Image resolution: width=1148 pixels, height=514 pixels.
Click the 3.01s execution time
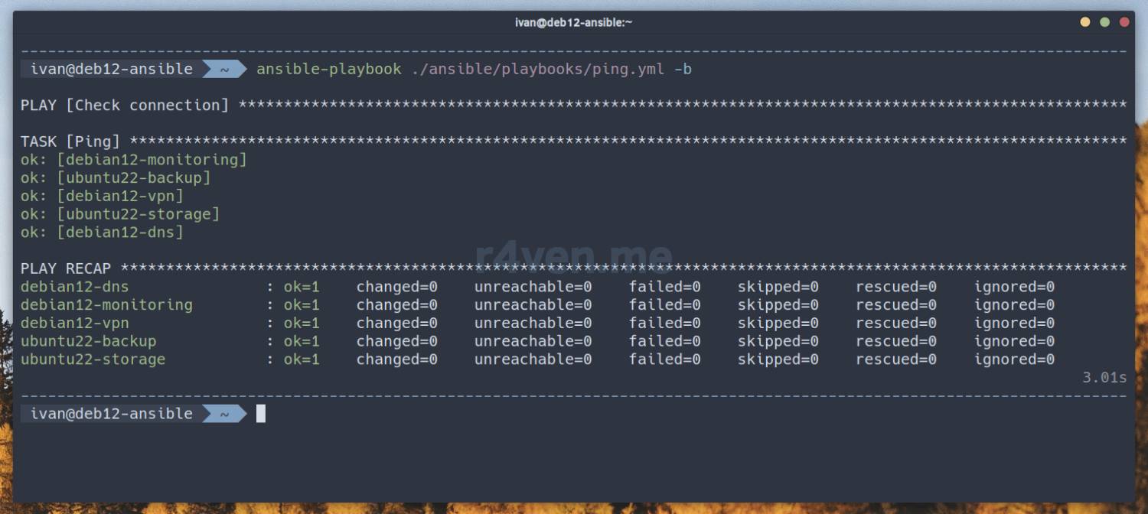[x=1104, y=378]
